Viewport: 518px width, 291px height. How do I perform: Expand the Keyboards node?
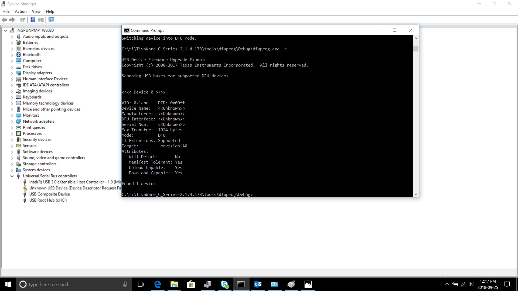pos(12,97)
